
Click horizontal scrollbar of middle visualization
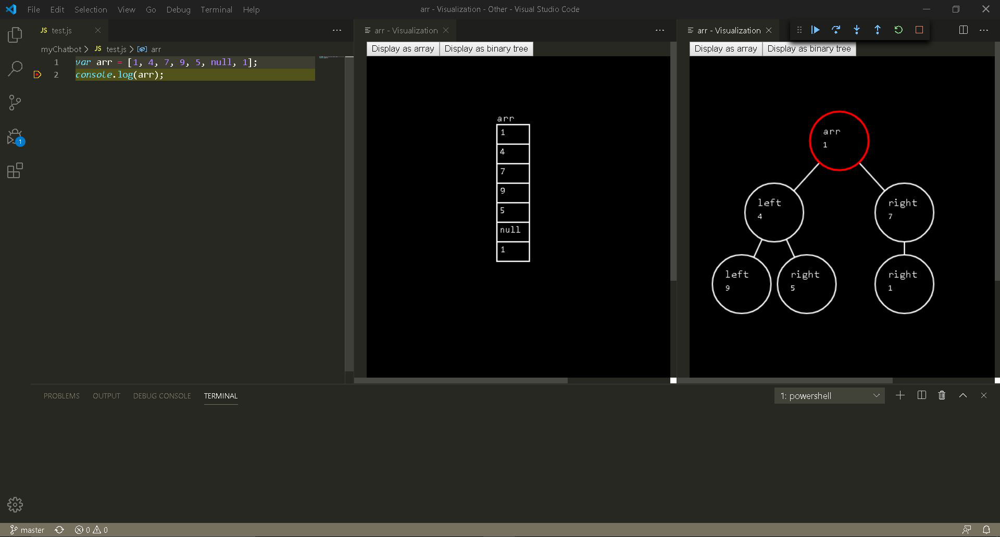(x=461, y=380)
